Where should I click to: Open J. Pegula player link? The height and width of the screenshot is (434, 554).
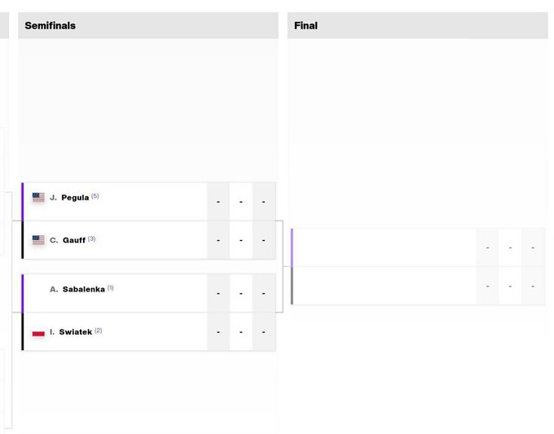tap(69, 198)
